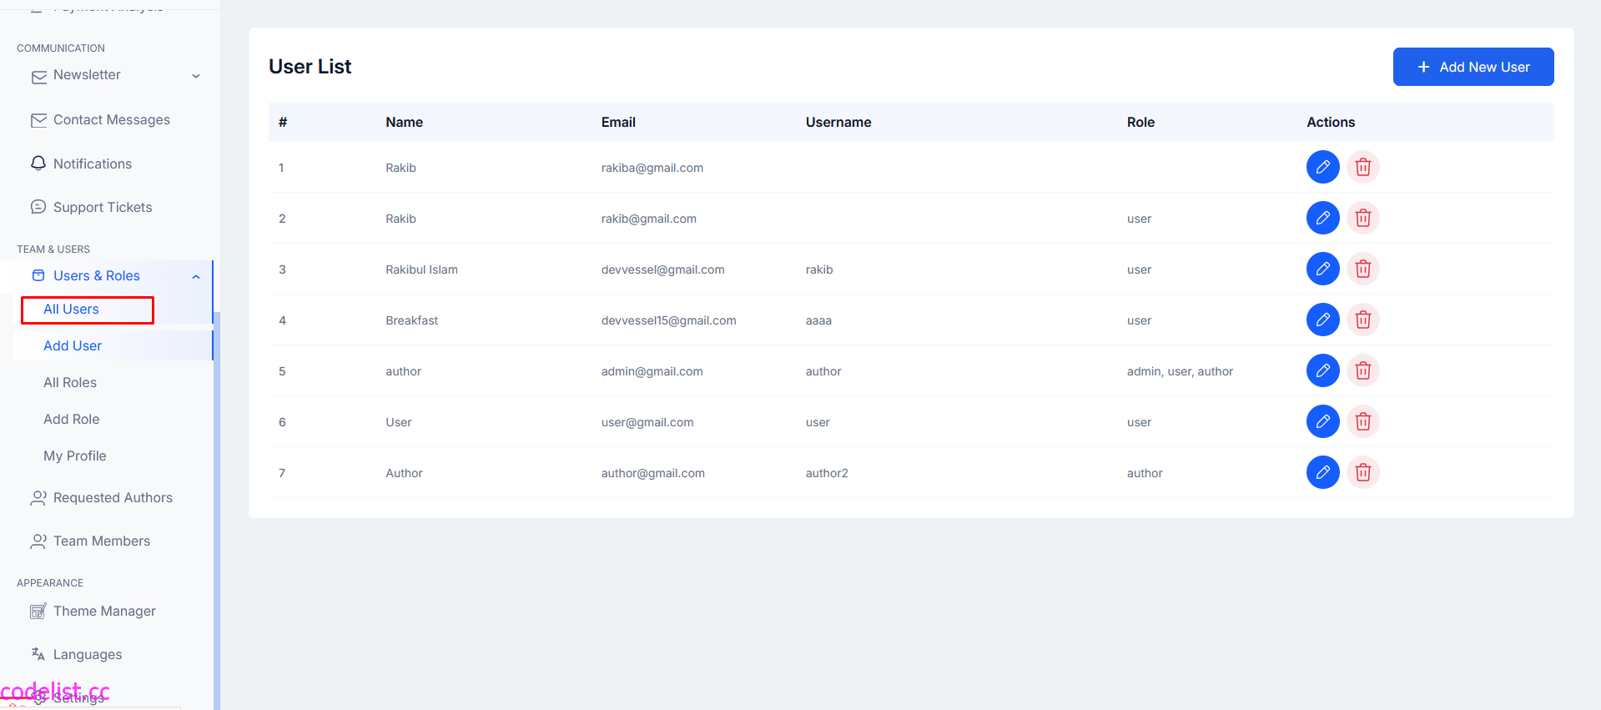1601x710 pixels.
Task: Delete user rakiba@gmail.com with trash icon
Action: pyautogui.click(x=1363, y=167)
